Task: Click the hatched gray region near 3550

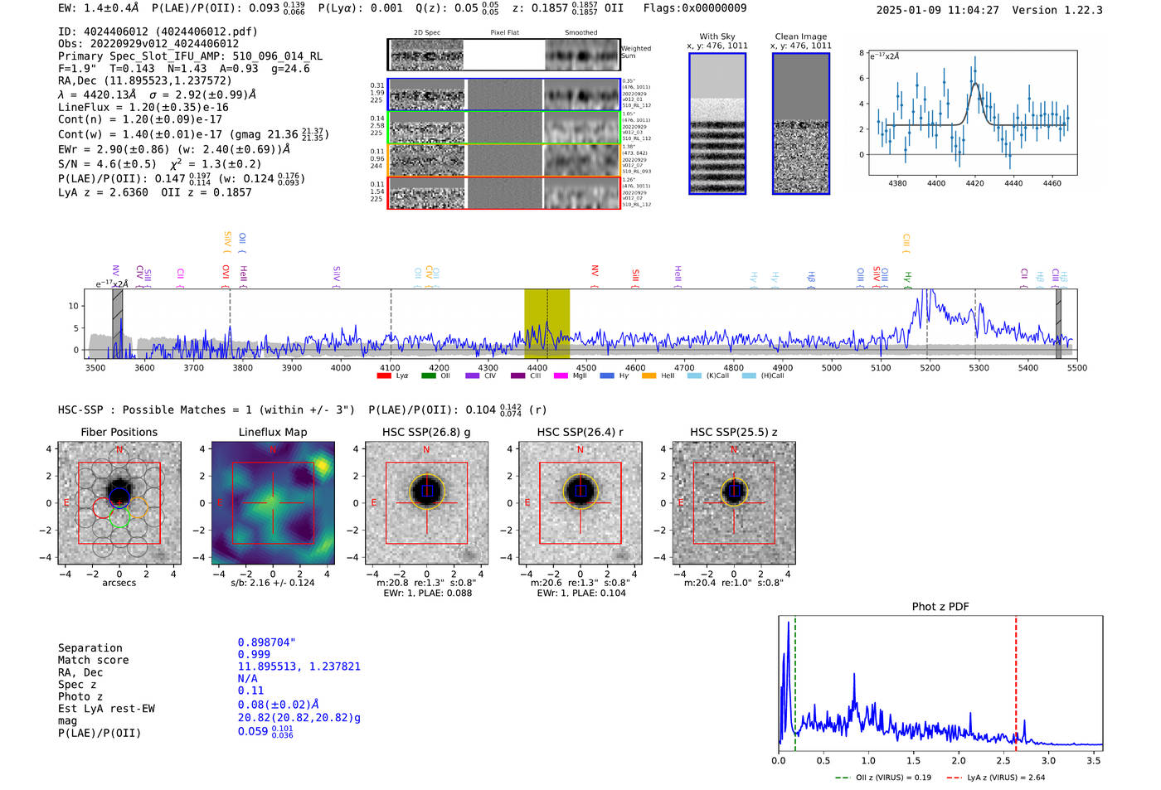Action: point(118,324)
